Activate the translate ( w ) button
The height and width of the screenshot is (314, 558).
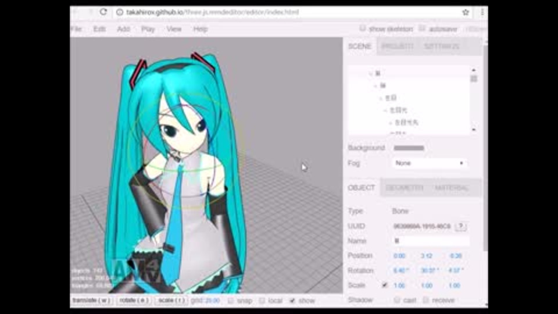(91, 301)
